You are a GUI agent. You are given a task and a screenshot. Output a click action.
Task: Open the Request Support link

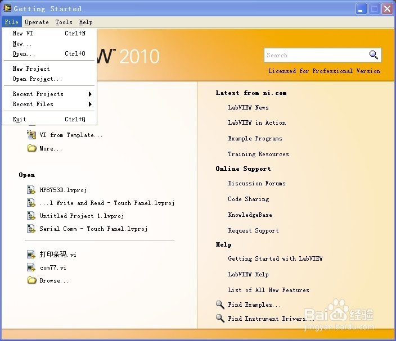[253, 230]
